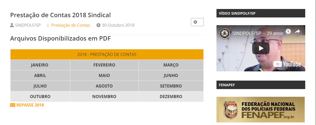Open the JULHO PDF report
Screen dimensions: 316x125
[40, 86]
